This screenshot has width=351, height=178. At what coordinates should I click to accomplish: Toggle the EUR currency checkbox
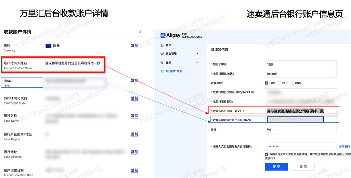[x=266, y=83]
